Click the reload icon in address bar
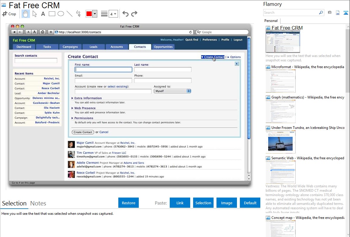 [190, 32]
